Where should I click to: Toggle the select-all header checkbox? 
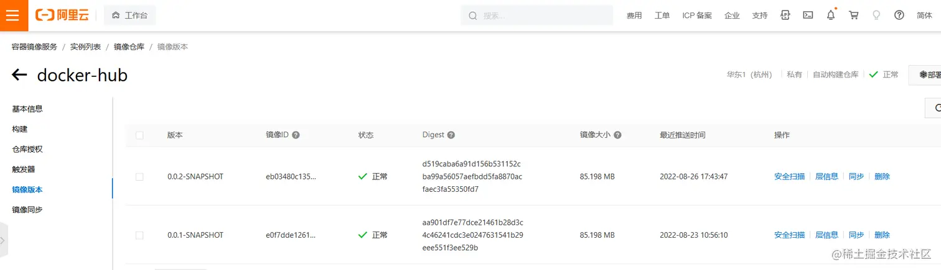point(139,135)
